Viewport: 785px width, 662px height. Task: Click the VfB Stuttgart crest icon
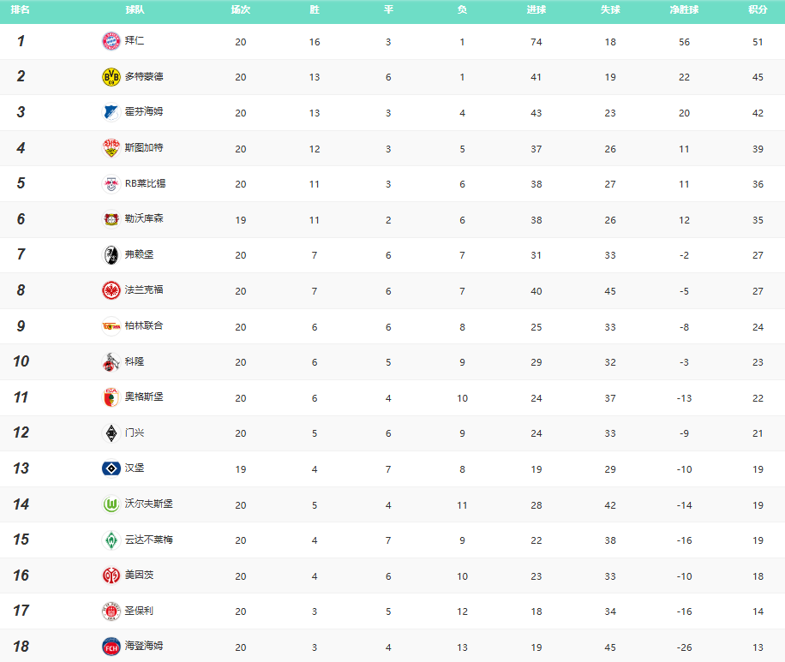click(111, 148)
